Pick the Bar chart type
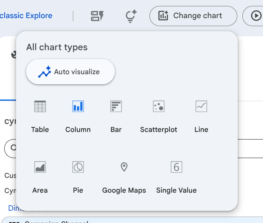Screen dimensions: 263x223 (x=116, y=107)
